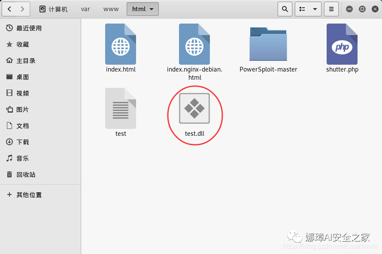Go back with the left arrow button
Image resolution: width=382 pixels, height=254 pixels.
point(9,9)
